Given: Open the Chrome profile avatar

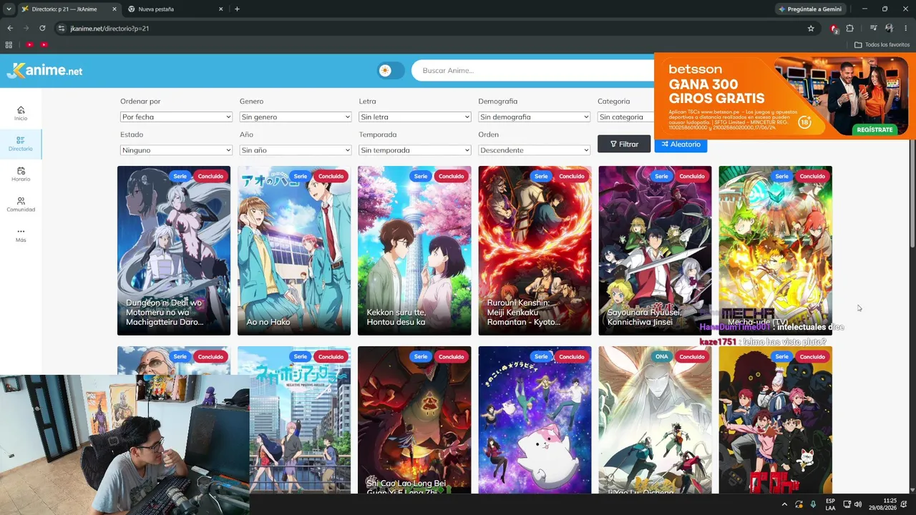Looking at the screenshot, I should (890, 29).
